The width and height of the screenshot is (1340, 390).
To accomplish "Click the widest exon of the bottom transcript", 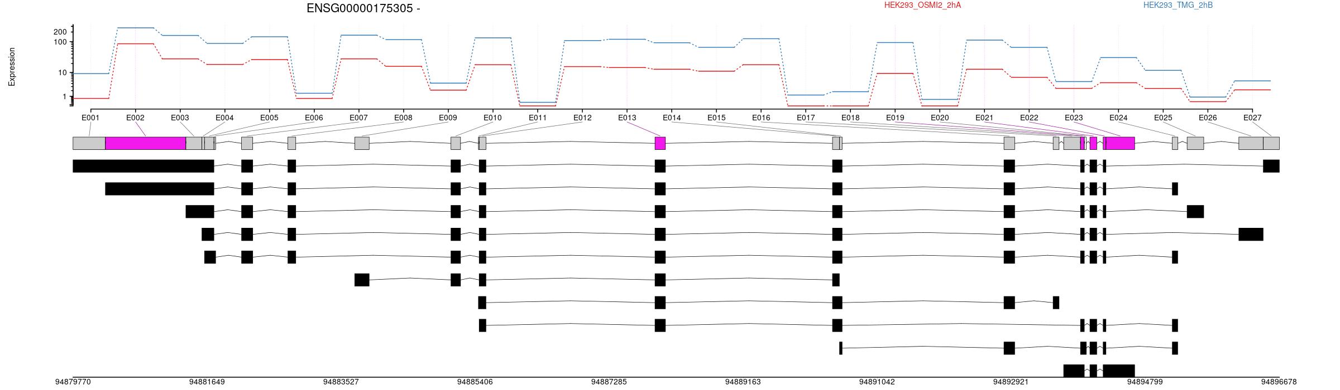I will pyautogui.click(x=1119, y=371).
